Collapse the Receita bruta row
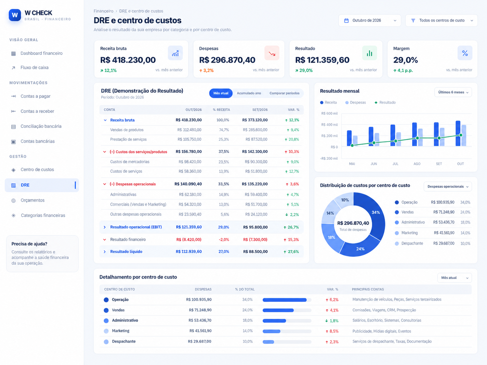The height and width of the screenshot is (365, 487). click(105, 120)
